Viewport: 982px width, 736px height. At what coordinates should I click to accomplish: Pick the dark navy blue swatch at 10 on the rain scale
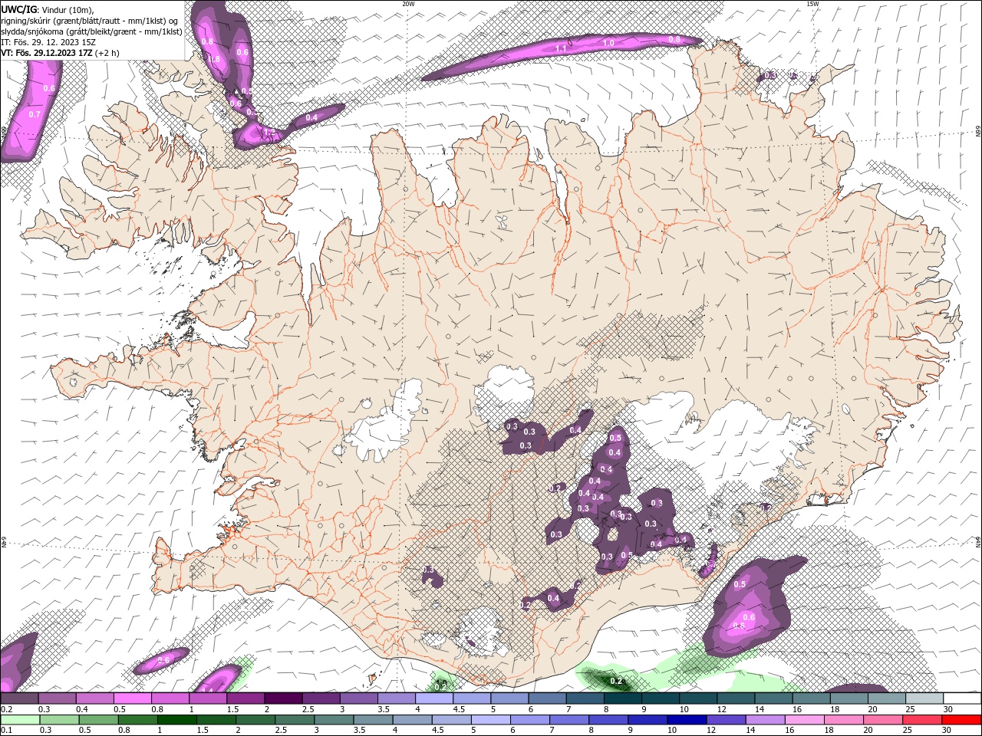point(687,720)
